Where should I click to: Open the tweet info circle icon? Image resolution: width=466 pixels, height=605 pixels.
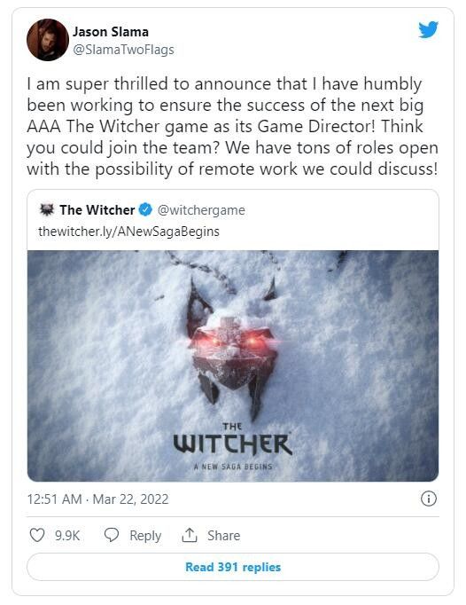click(429, 499)
